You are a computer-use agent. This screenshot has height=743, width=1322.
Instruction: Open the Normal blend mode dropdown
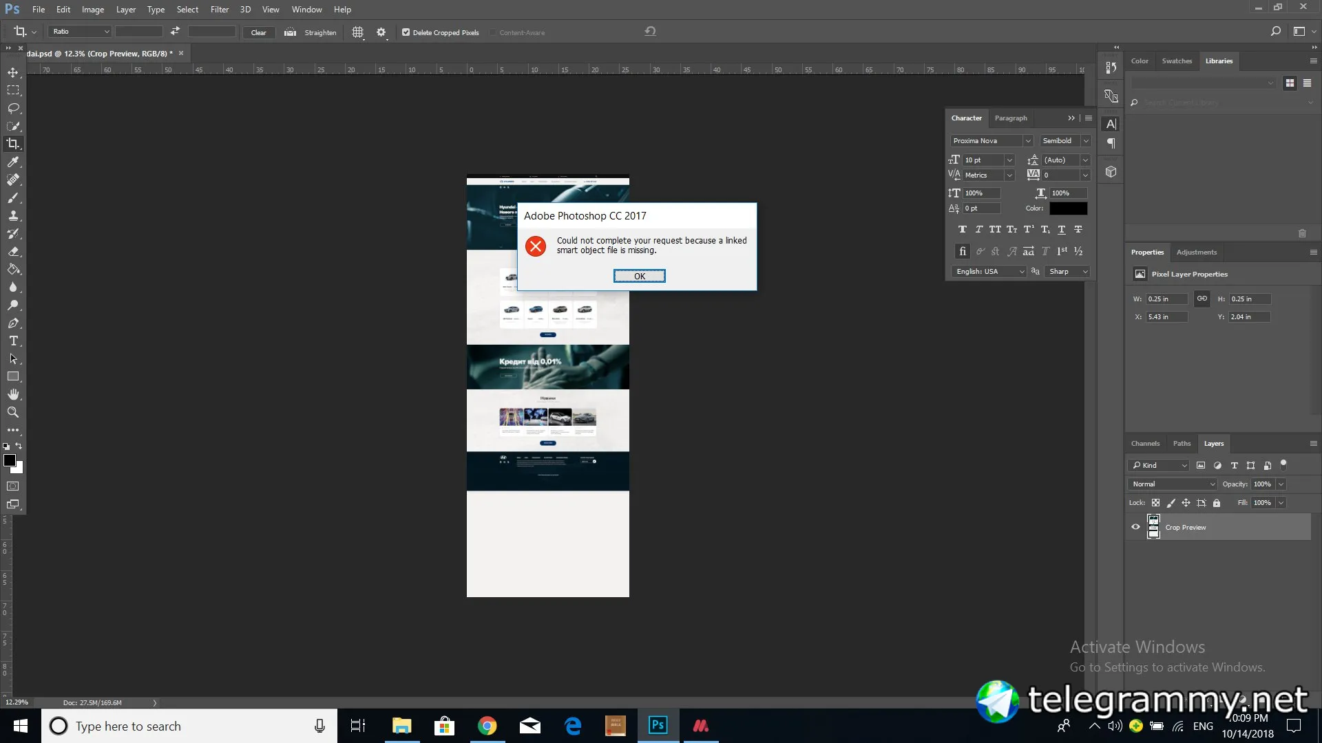pos(1173,484)
